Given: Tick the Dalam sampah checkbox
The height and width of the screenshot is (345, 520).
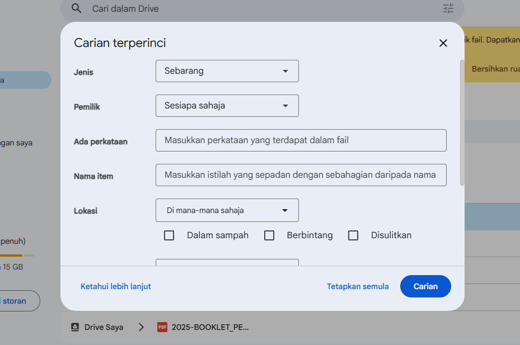Looking at the screenshot, I should (169, 235).
